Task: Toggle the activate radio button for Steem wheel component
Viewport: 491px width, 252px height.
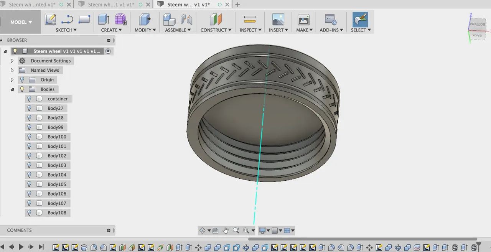Action: click(x=108, y=51)
